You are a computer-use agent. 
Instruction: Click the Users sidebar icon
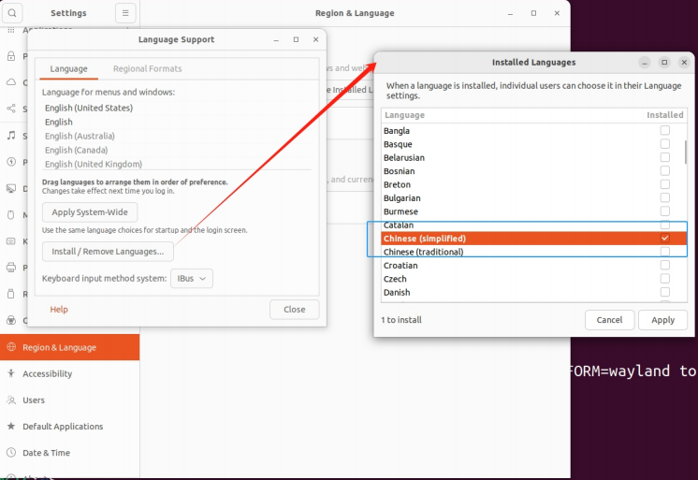[11, 400]
